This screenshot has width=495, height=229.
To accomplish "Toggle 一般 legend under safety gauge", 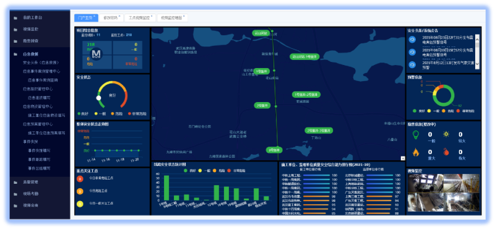I will 100,113.
